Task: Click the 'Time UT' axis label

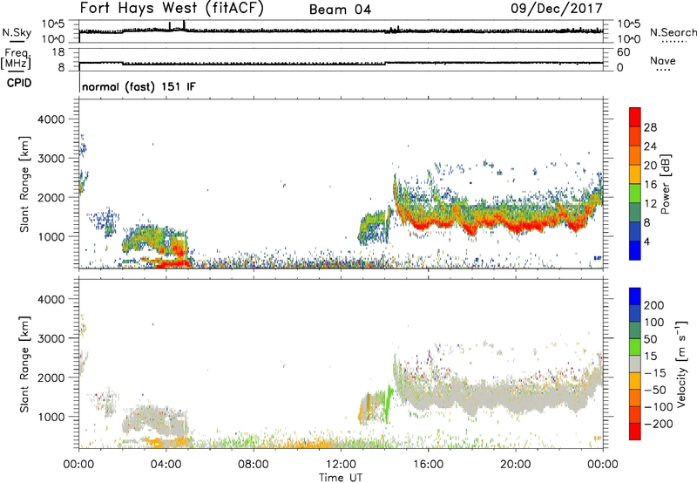Action: 341,478
